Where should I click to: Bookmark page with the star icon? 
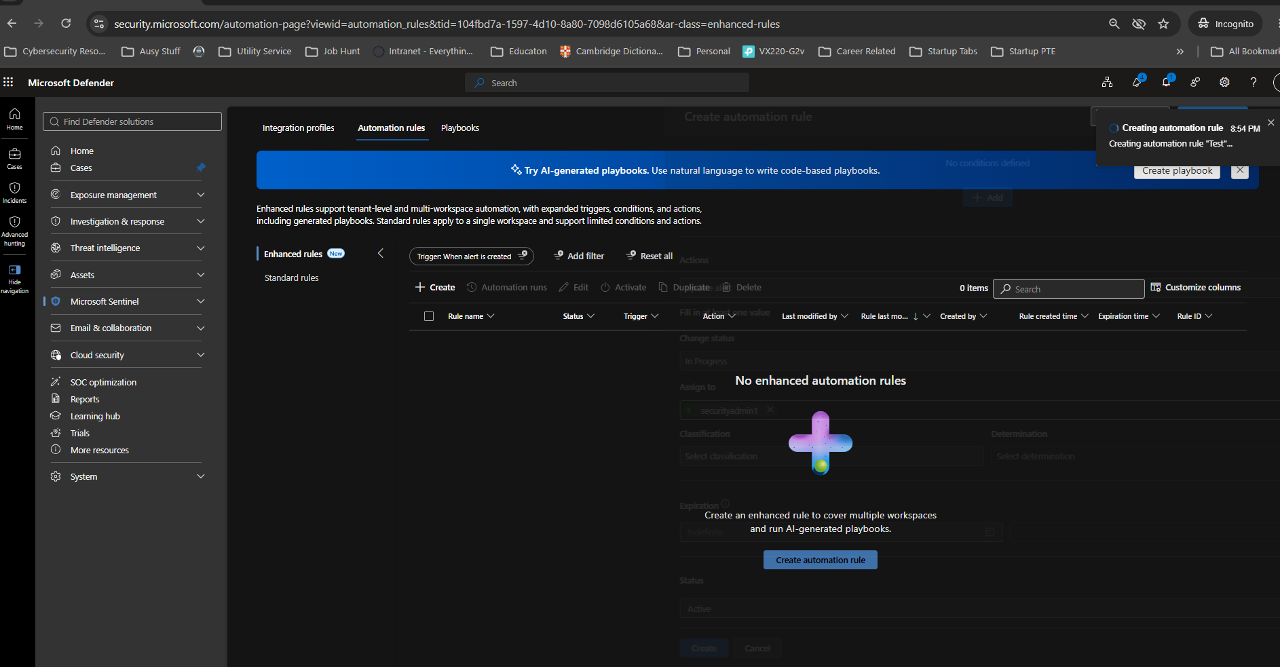pyautogui.click(x=1163, y=24)
